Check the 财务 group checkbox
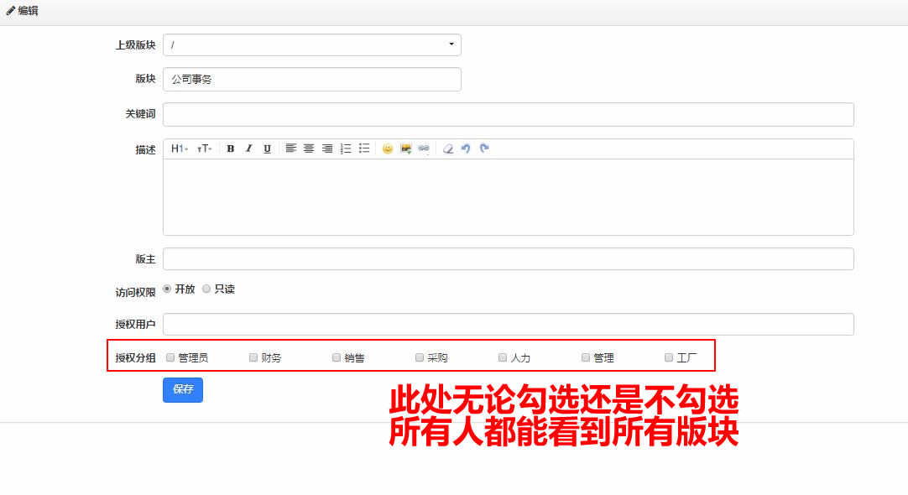 point(253,357)
